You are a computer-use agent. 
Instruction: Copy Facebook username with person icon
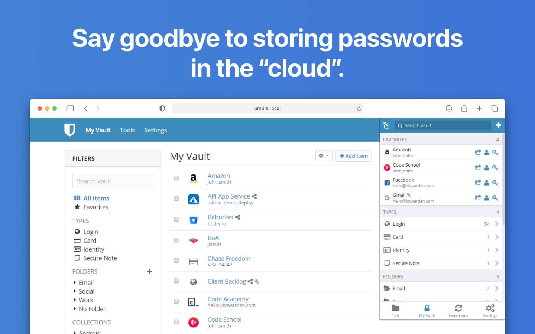point(487,183)
